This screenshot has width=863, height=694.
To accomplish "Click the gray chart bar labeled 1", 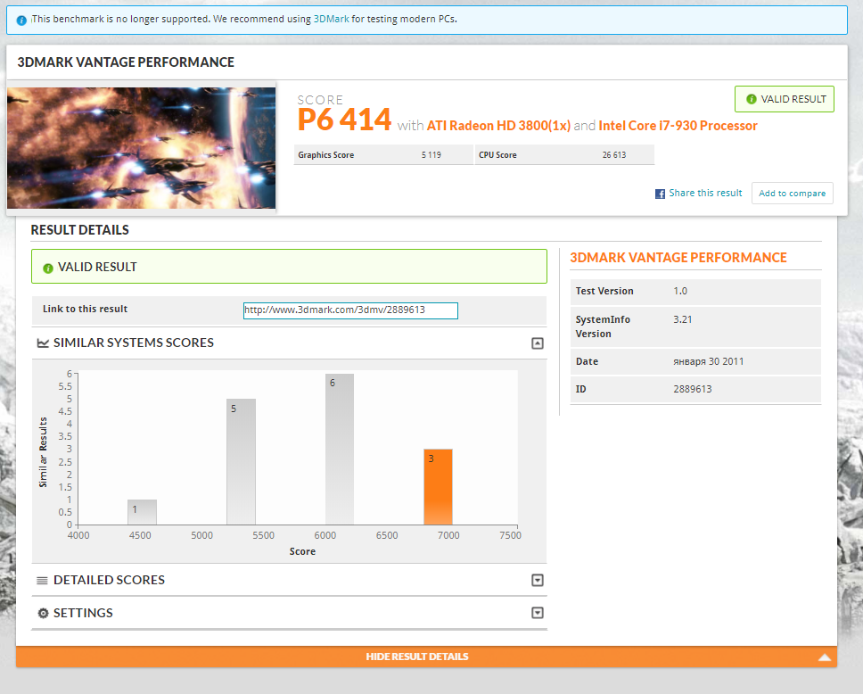I will [142, 512].
